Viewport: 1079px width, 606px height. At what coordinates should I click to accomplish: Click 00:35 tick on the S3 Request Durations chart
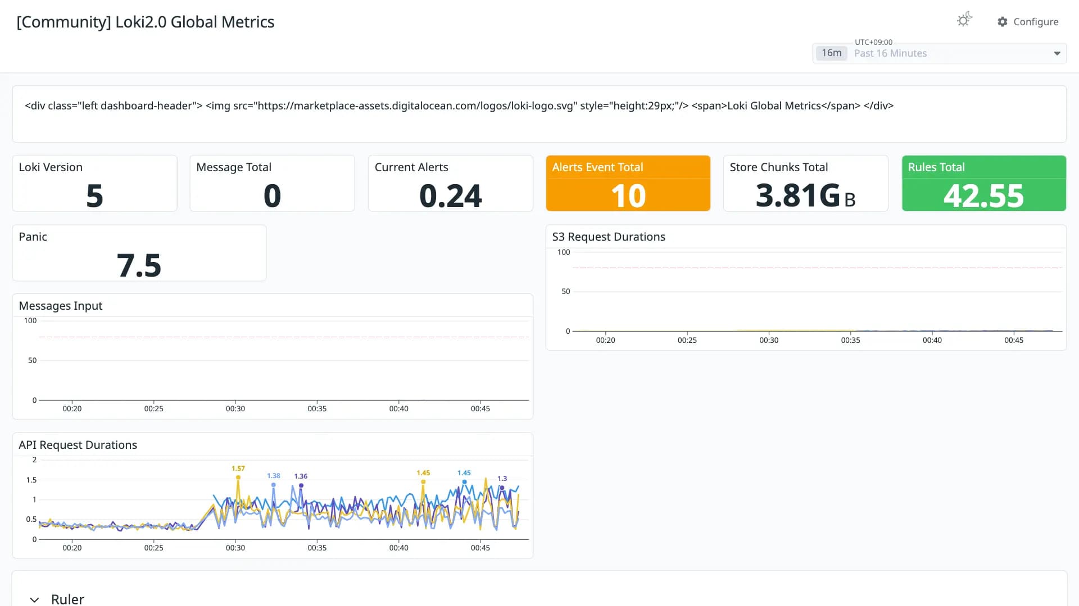point(850,340)
